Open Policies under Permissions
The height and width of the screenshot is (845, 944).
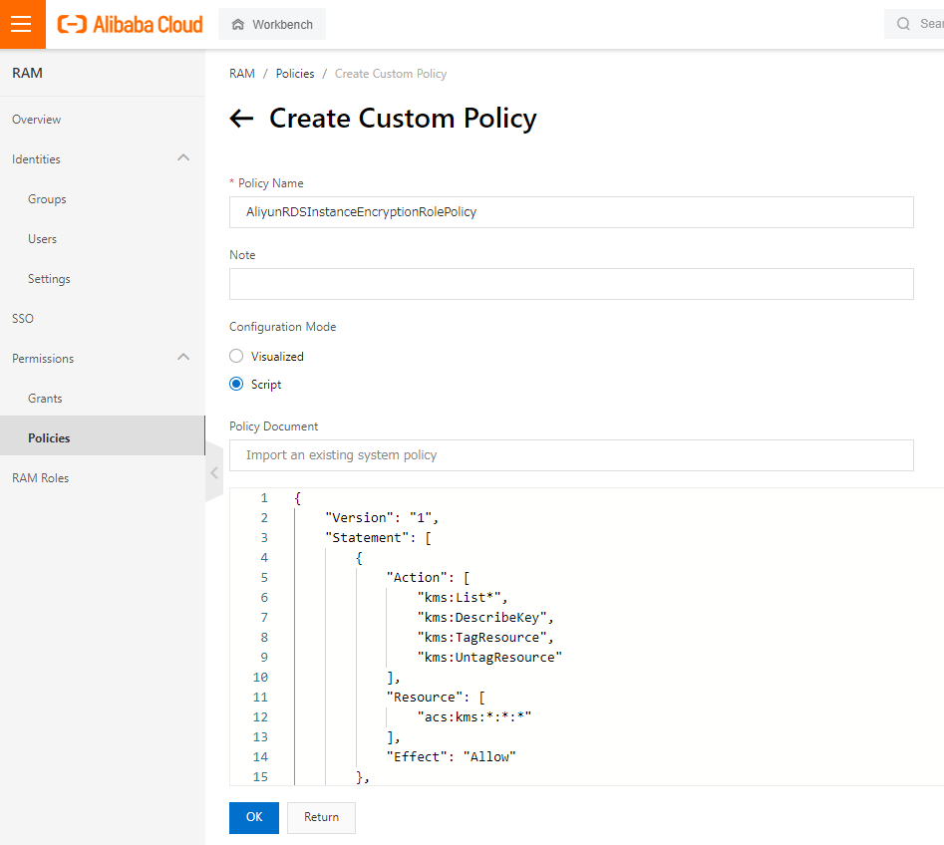(x=103, y=435)
